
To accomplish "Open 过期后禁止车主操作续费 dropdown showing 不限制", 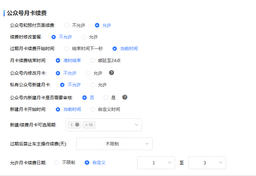I will coord(115,144).
